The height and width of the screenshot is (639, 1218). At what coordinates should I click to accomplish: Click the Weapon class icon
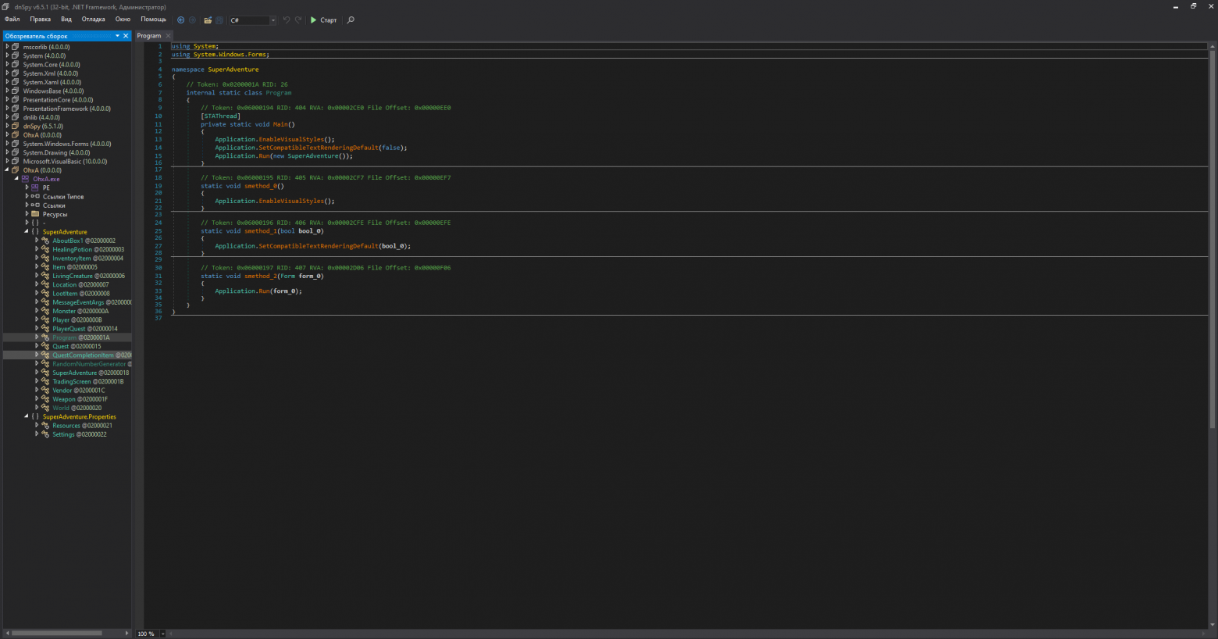(45, 399)
